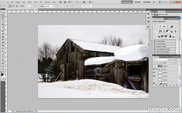Click the layer style fx icon
This screenshot has height=113, width=182.
point(160,86)
